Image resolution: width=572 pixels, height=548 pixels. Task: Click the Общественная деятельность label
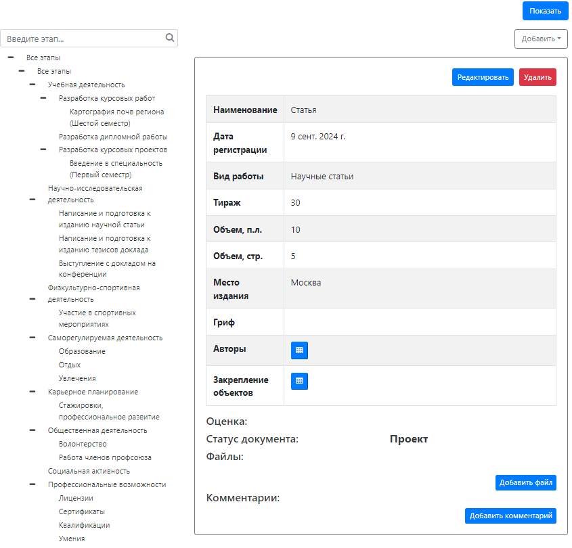tap(97, 430)
